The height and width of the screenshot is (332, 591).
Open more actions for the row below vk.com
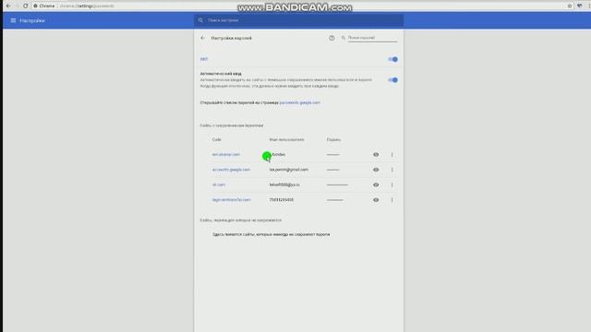click(x=392, y=200)
